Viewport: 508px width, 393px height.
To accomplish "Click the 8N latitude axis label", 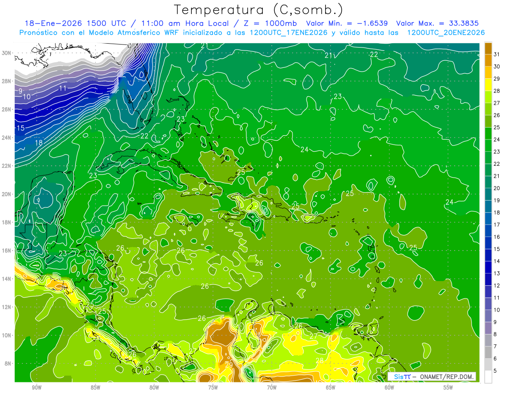I will click(8, 364).
